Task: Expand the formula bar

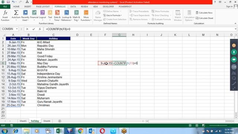Action: [235, 29]
